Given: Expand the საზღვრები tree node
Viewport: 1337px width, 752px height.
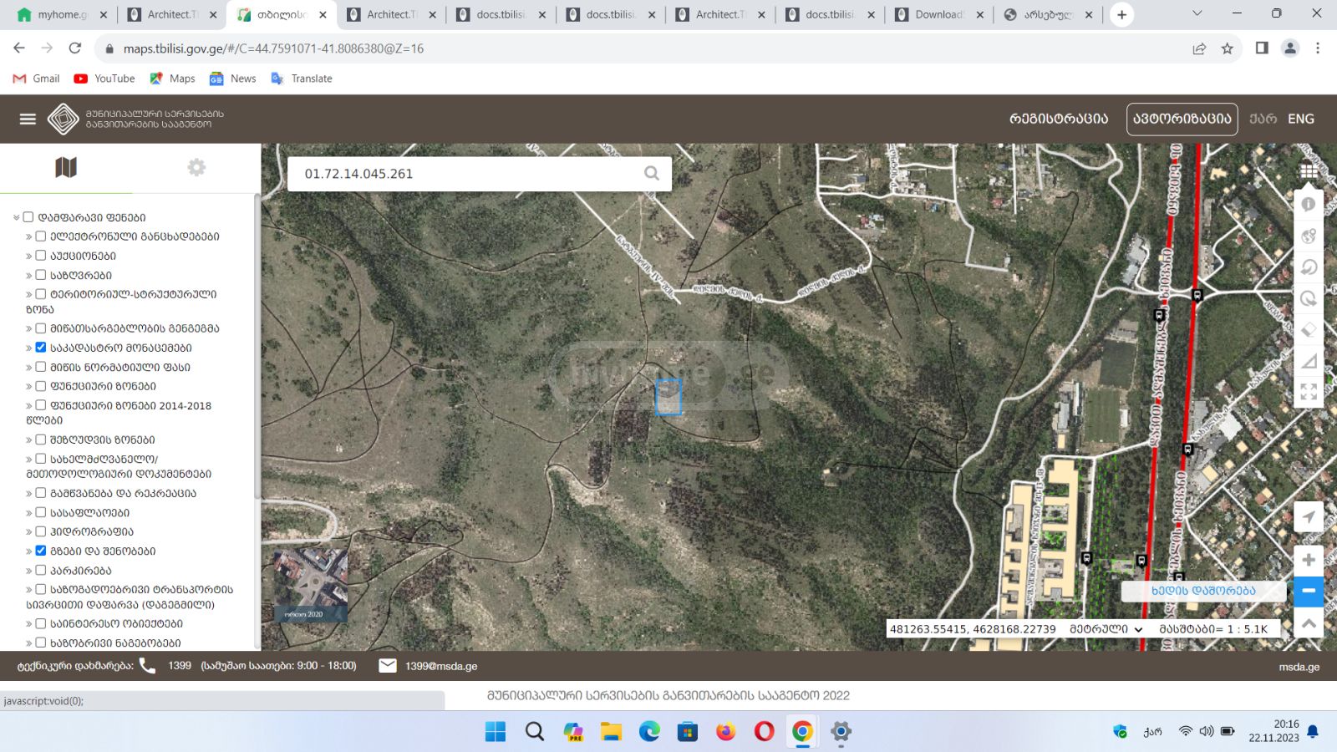Looking at the screenshot, I should pos(28,275).
